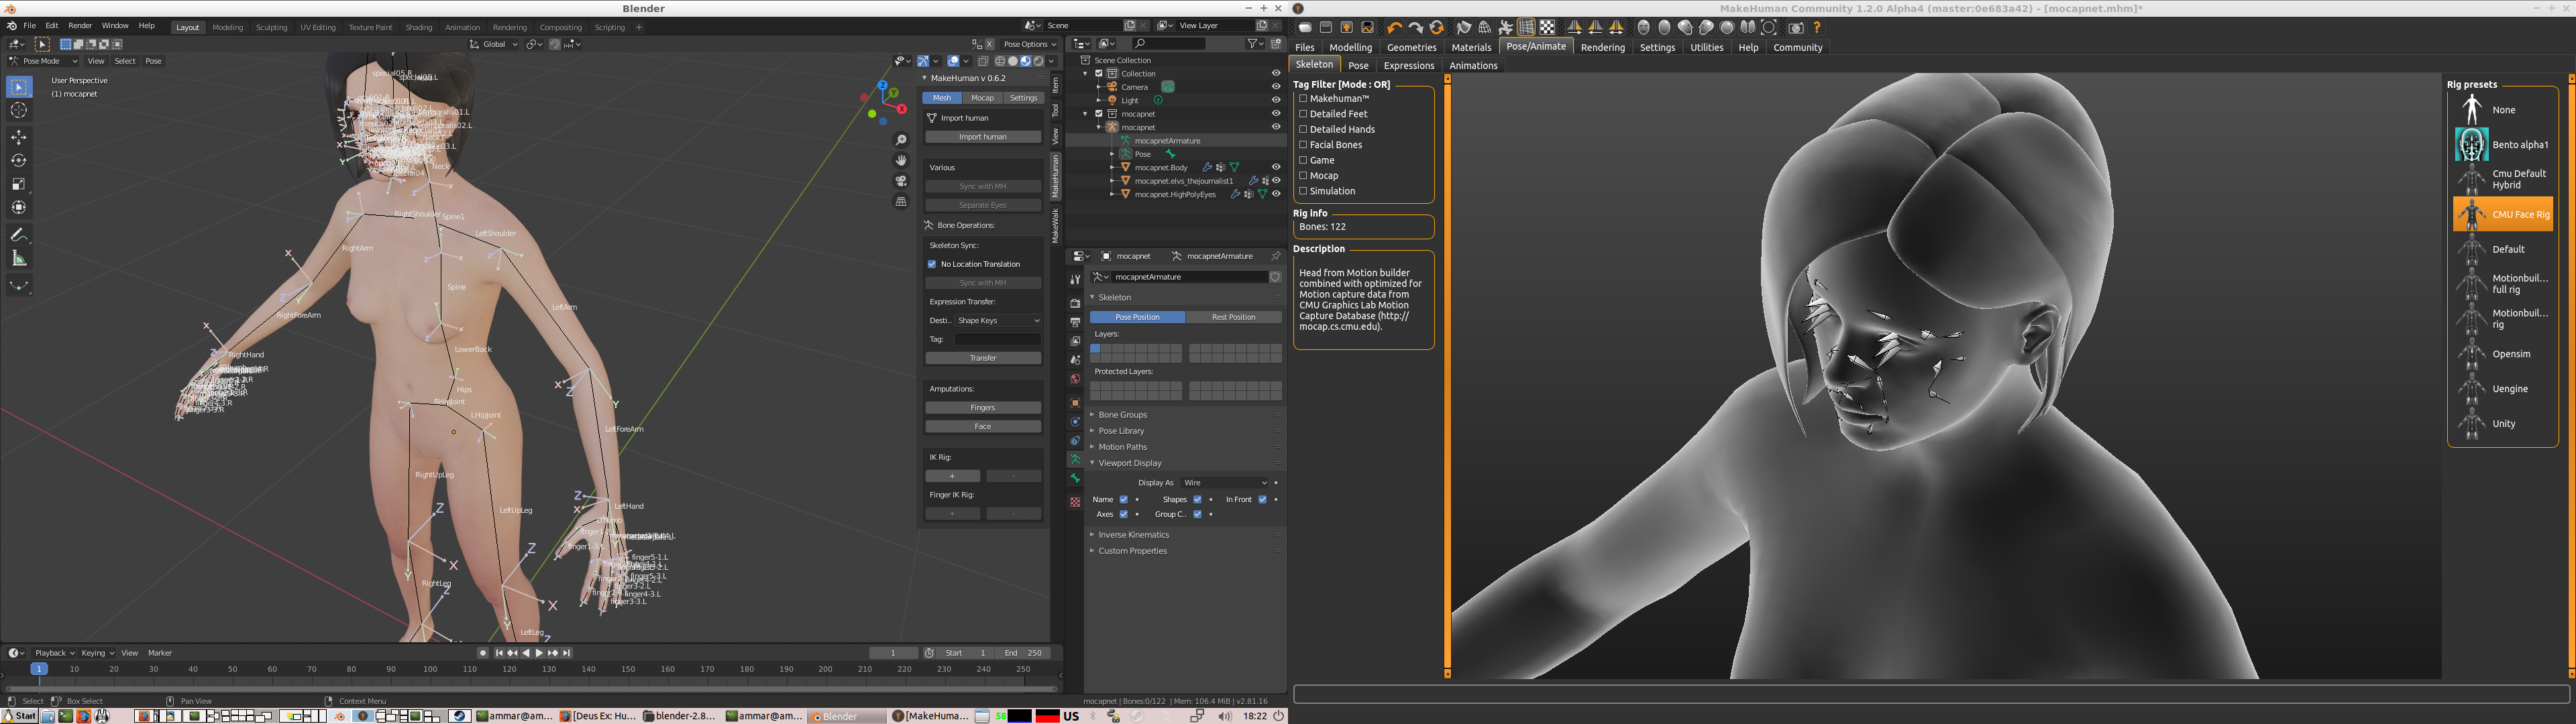Click pin icon in properties header

point(1275,256)
